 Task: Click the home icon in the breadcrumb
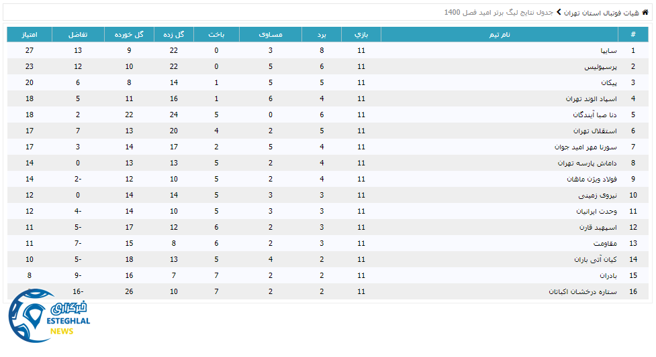coord(645,12)
